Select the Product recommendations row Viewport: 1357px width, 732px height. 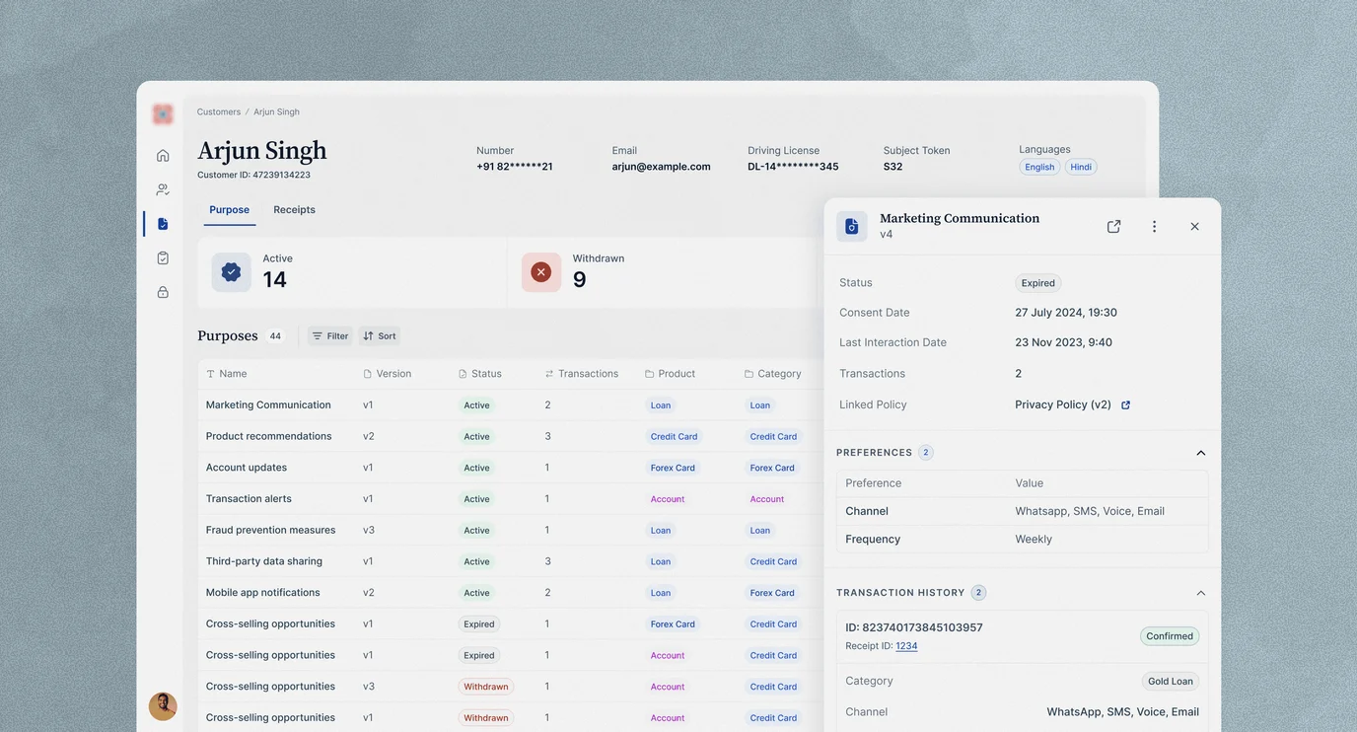click(x=511, y=436)
